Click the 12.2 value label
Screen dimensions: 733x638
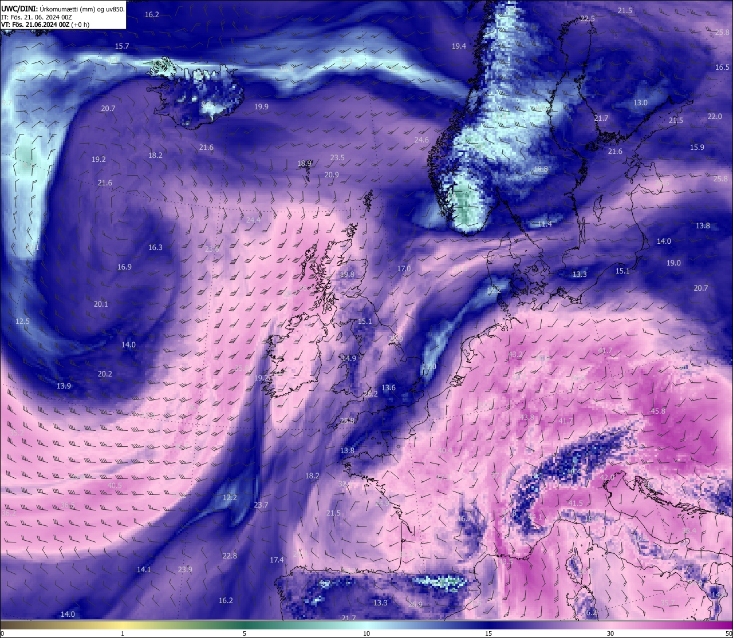pyautogui.click(x=230, y=497)
